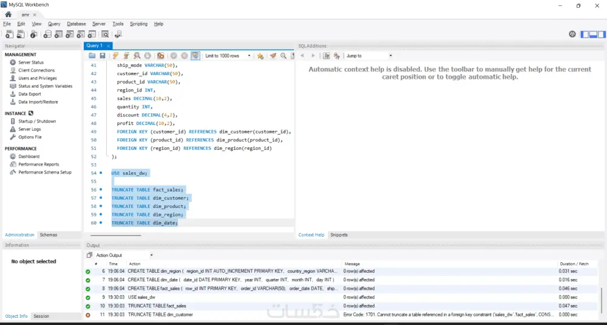Open Performance Reports
The image size is (607, 325).
pyautogui.click(x=39, y=164)
